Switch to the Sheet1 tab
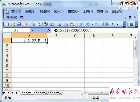This screenshot has height=102, width=140. [27, 93]
